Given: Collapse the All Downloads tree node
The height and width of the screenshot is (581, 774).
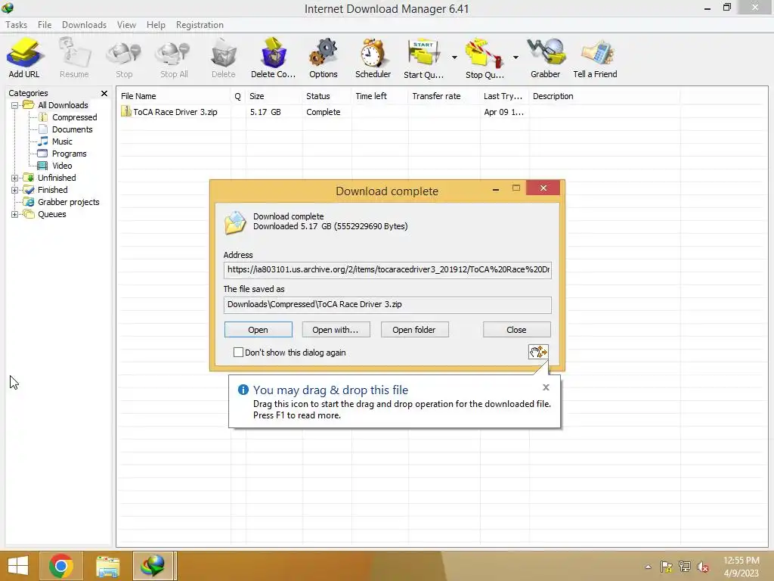Looking at the screenshot, I should 15,105.
